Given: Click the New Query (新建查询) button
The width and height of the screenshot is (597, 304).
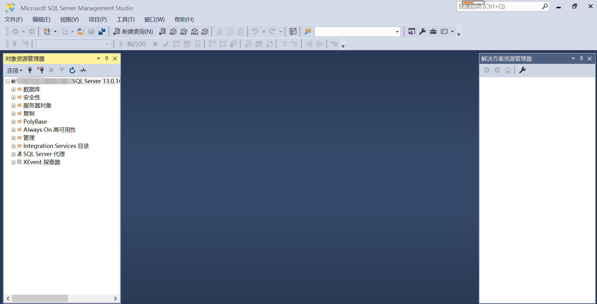Looking at the screenshot, I should (133, 31).
